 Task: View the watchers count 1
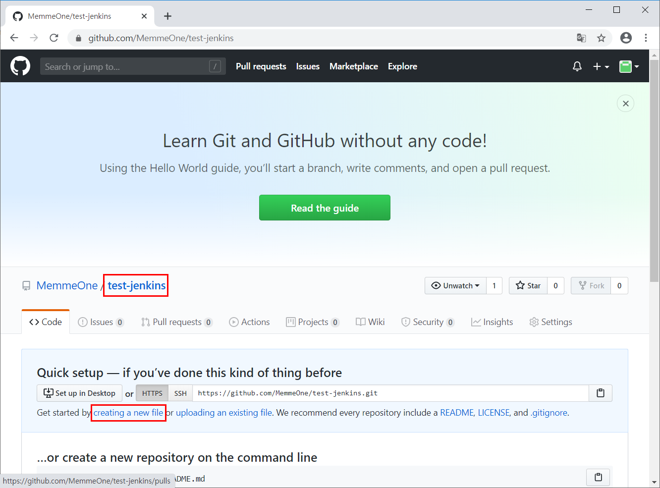tap(494, 285)
